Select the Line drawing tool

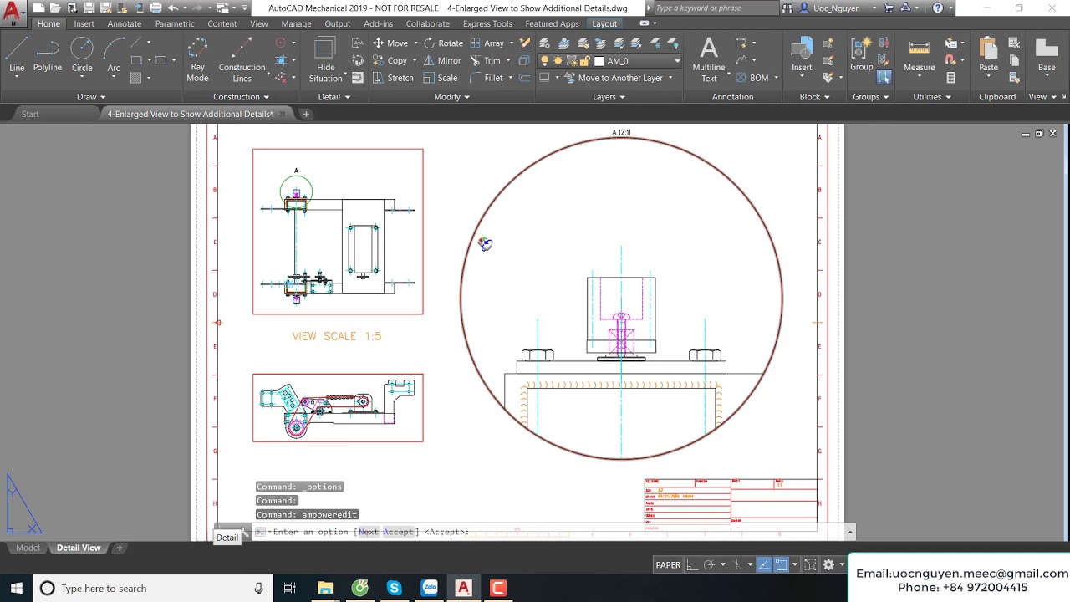pos(17,55)
